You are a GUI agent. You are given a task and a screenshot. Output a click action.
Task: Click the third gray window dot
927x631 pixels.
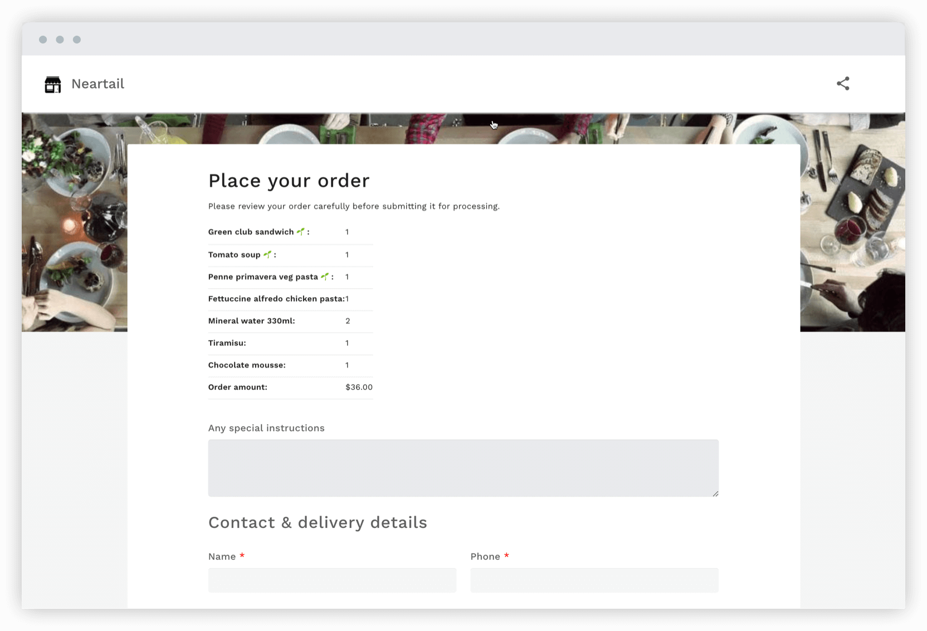pos(76,40)
